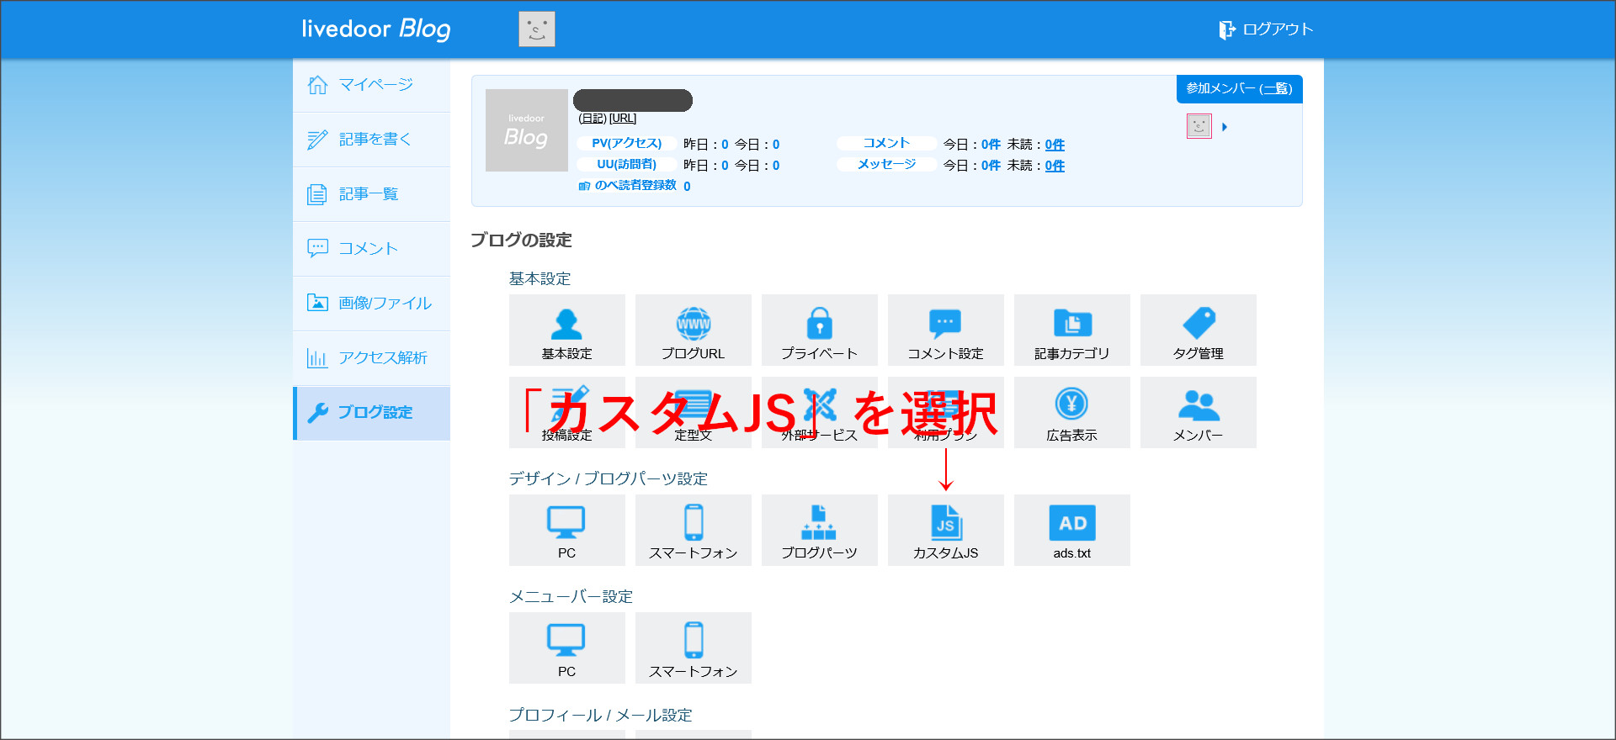The height and width of the screenshot is (740, 1616).
Task: Click the profile avatar in header
Action: [537, 29]
